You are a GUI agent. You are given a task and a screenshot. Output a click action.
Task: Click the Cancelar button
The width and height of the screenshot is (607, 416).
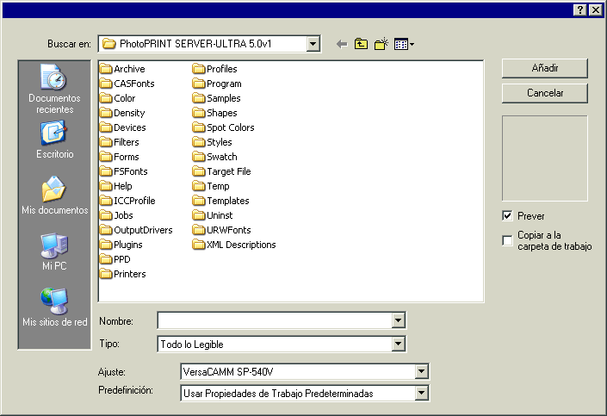point(545,93)
